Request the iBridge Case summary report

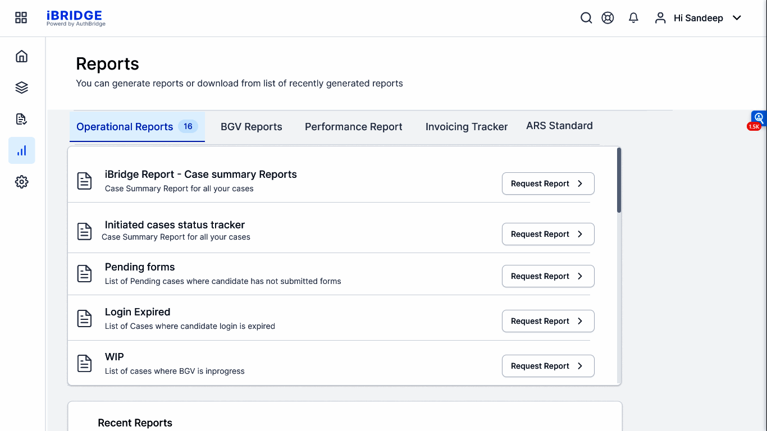click(x=547, y=184)
